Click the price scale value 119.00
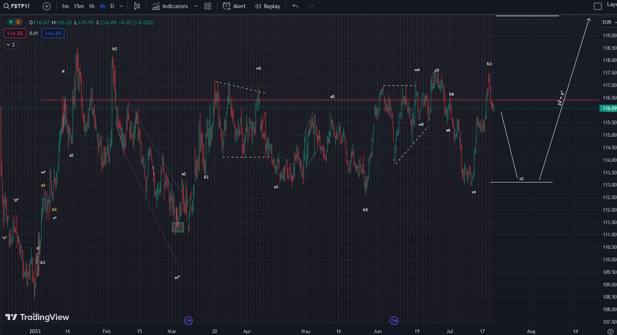Screen dimensions: 617x335 click(x=609, y=36)
